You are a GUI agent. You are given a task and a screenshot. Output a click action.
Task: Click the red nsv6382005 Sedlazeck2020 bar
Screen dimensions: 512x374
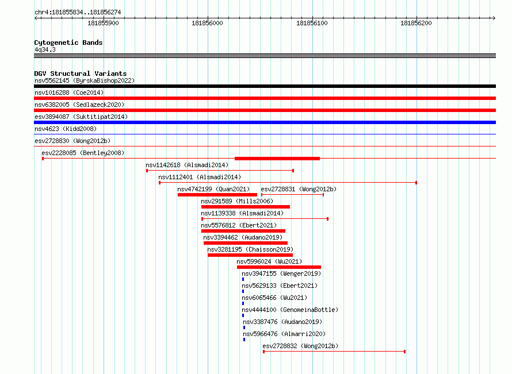265,110
